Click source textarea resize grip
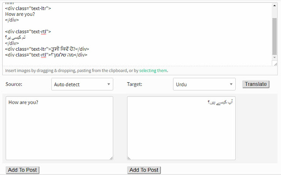Viewport: 281px width, 175px height. tap(111, 158)
